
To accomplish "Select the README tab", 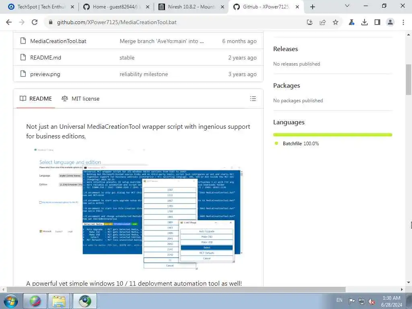I will pyautogui.click(x=36, y=99).
